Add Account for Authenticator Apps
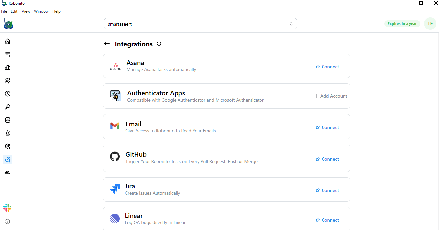439x232 pixels. [331, 96]
